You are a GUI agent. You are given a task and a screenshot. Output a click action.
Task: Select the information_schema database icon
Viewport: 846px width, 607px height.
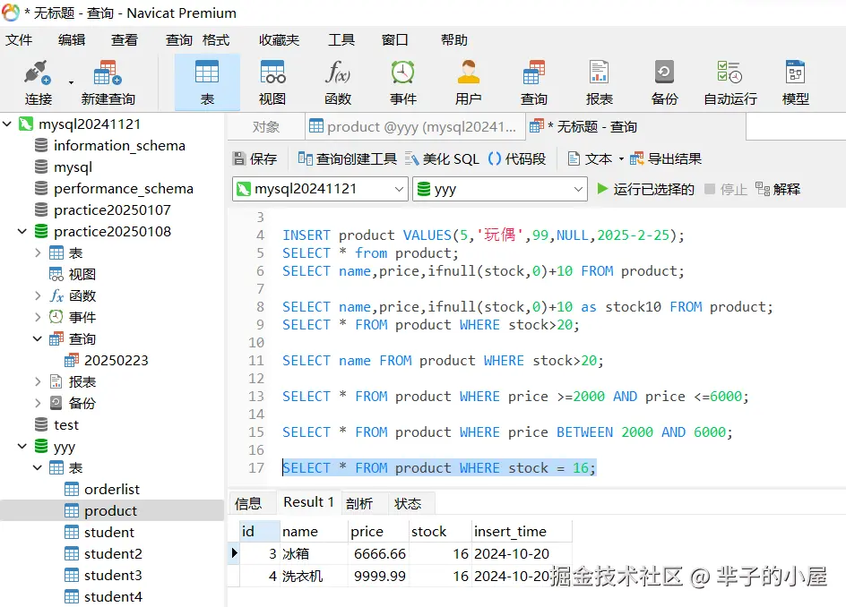pos(41,146)
